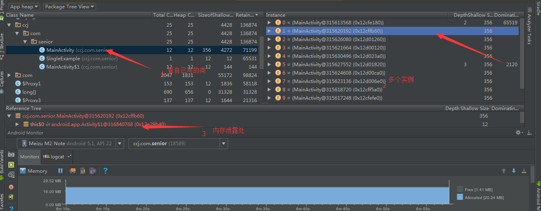Screen dimensions: 541x211
Task: Sort by the Total Count column header
Action: point(163,15)
